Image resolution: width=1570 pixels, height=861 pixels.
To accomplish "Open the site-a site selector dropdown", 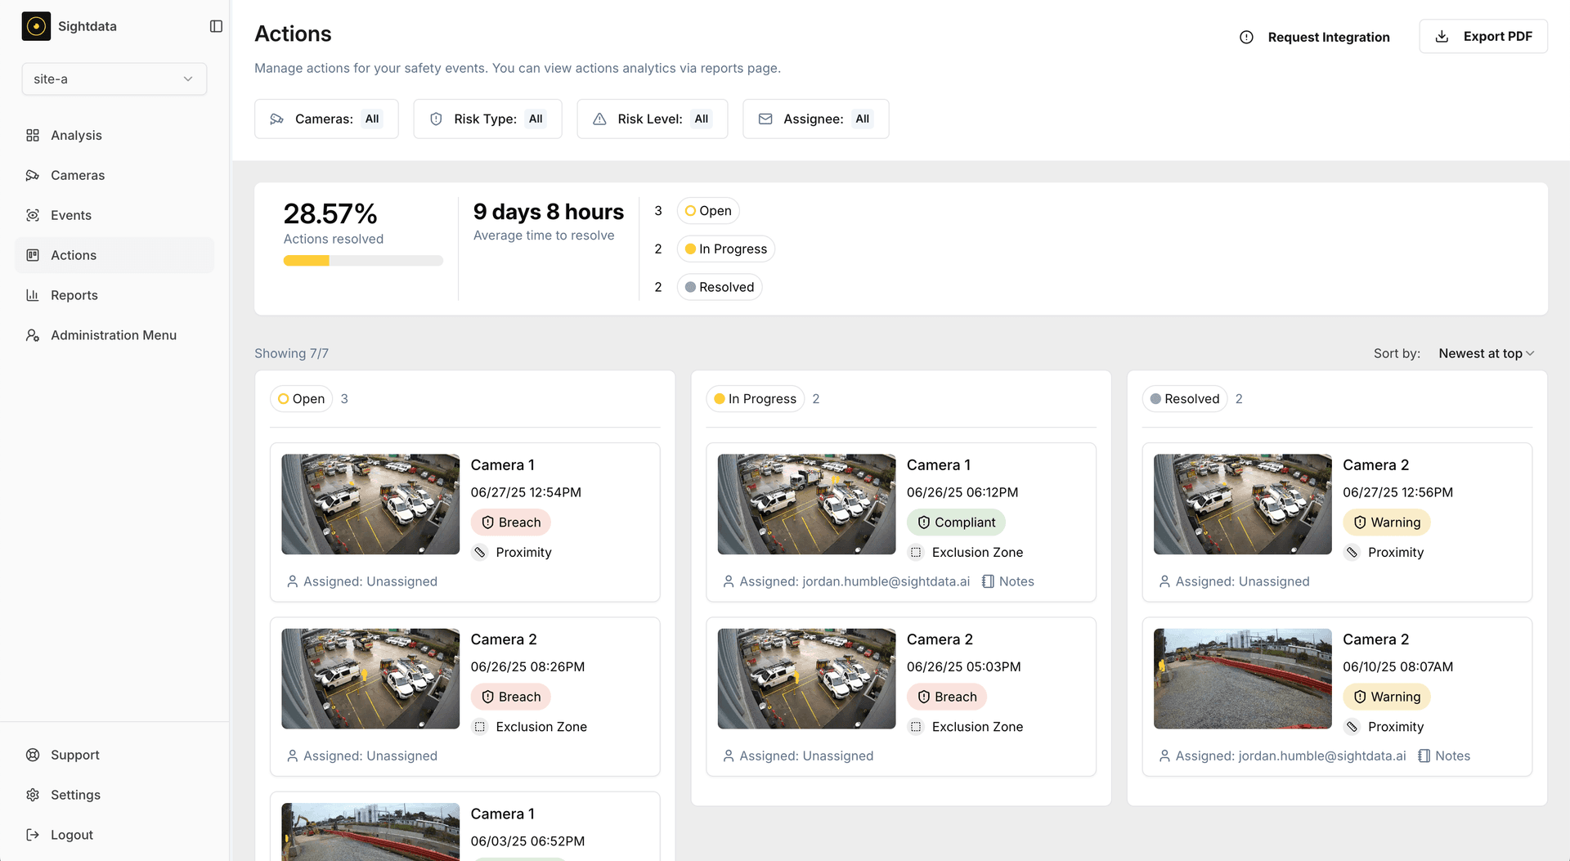I will (114, 79).
